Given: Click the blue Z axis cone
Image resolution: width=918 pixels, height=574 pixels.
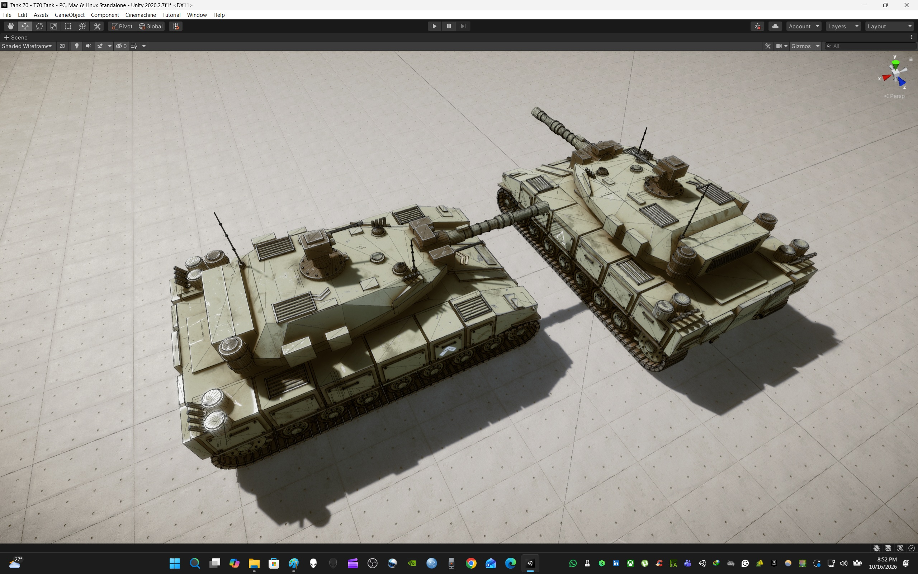Looking at the screenshot, I should pyautogui.click(x=902, y=82).
